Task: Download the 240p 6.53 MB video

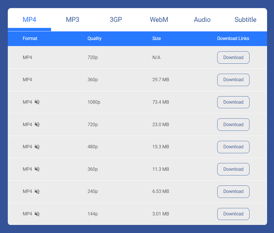Action: coord(233,192)
